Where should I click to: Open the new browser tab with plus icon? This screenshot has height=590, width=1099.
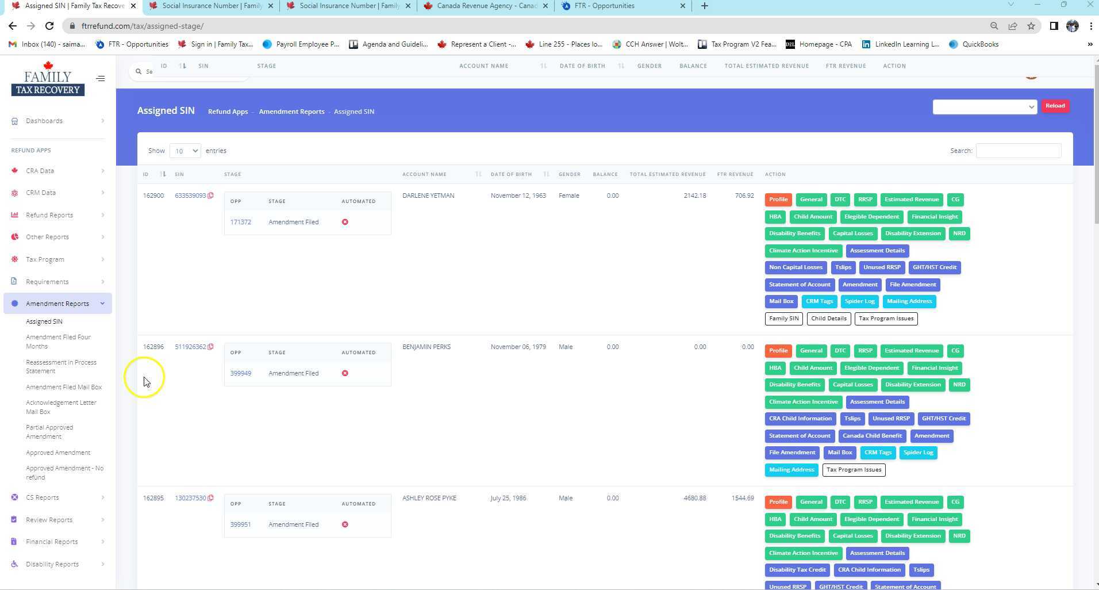pyautogui.click(x=704, y=6)
